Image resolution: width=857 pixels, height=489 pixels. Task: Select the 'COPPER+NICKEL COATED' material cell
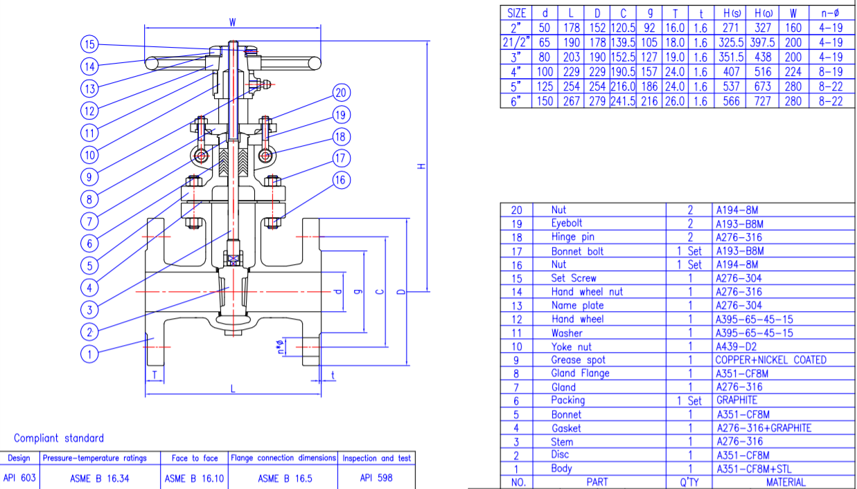coord(770,360)
